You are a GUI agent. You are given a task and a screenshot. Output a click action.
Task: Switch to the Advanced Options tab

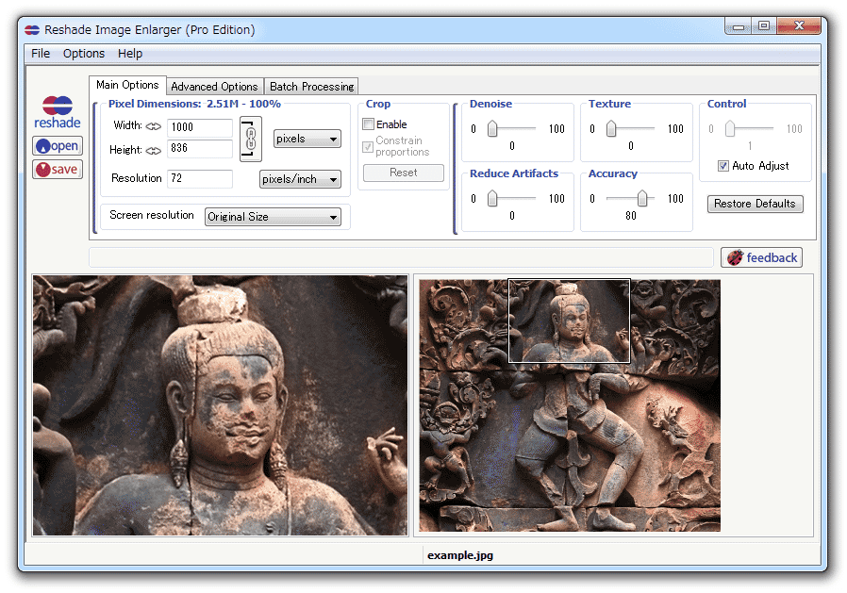[x=214, y=87]
